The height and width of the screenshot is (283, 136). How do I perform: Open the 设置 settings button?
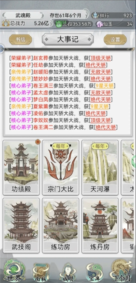[x=115, y=40]
